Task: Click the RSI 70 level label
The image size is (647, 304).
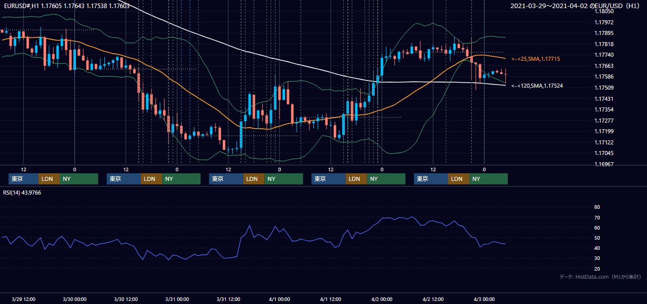Action: coord(597,217)
